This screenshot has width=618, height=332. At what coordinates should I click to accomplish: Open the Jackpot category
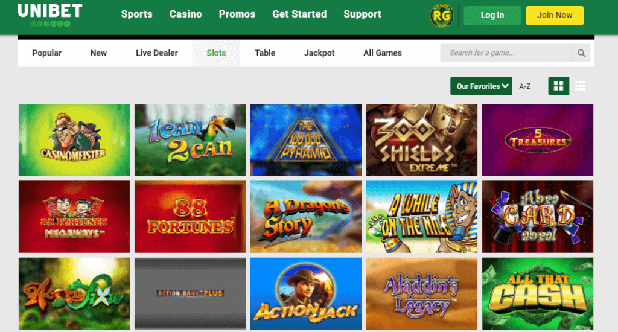(x=319, y=53)
